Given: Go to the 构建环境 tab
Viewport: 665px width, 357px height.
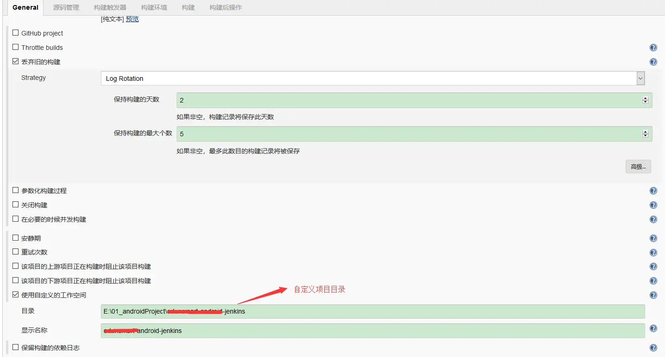Looking at the screenshot, I should pyautogui.click(x=154, y=7).
